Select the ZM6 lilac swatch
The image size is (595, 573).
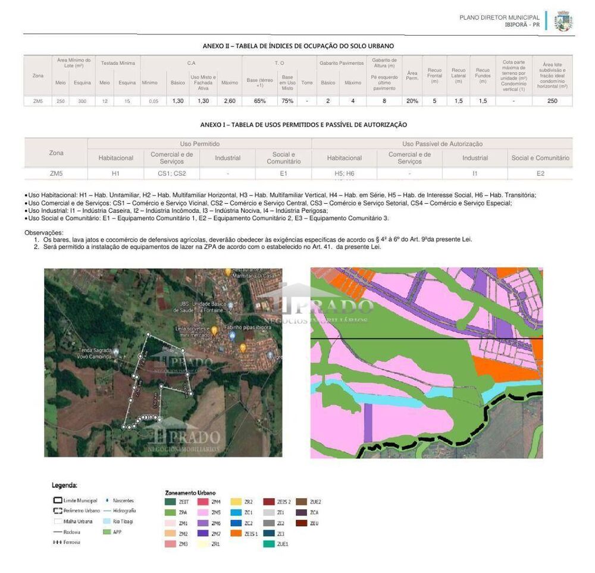click(x=203, y=523)
